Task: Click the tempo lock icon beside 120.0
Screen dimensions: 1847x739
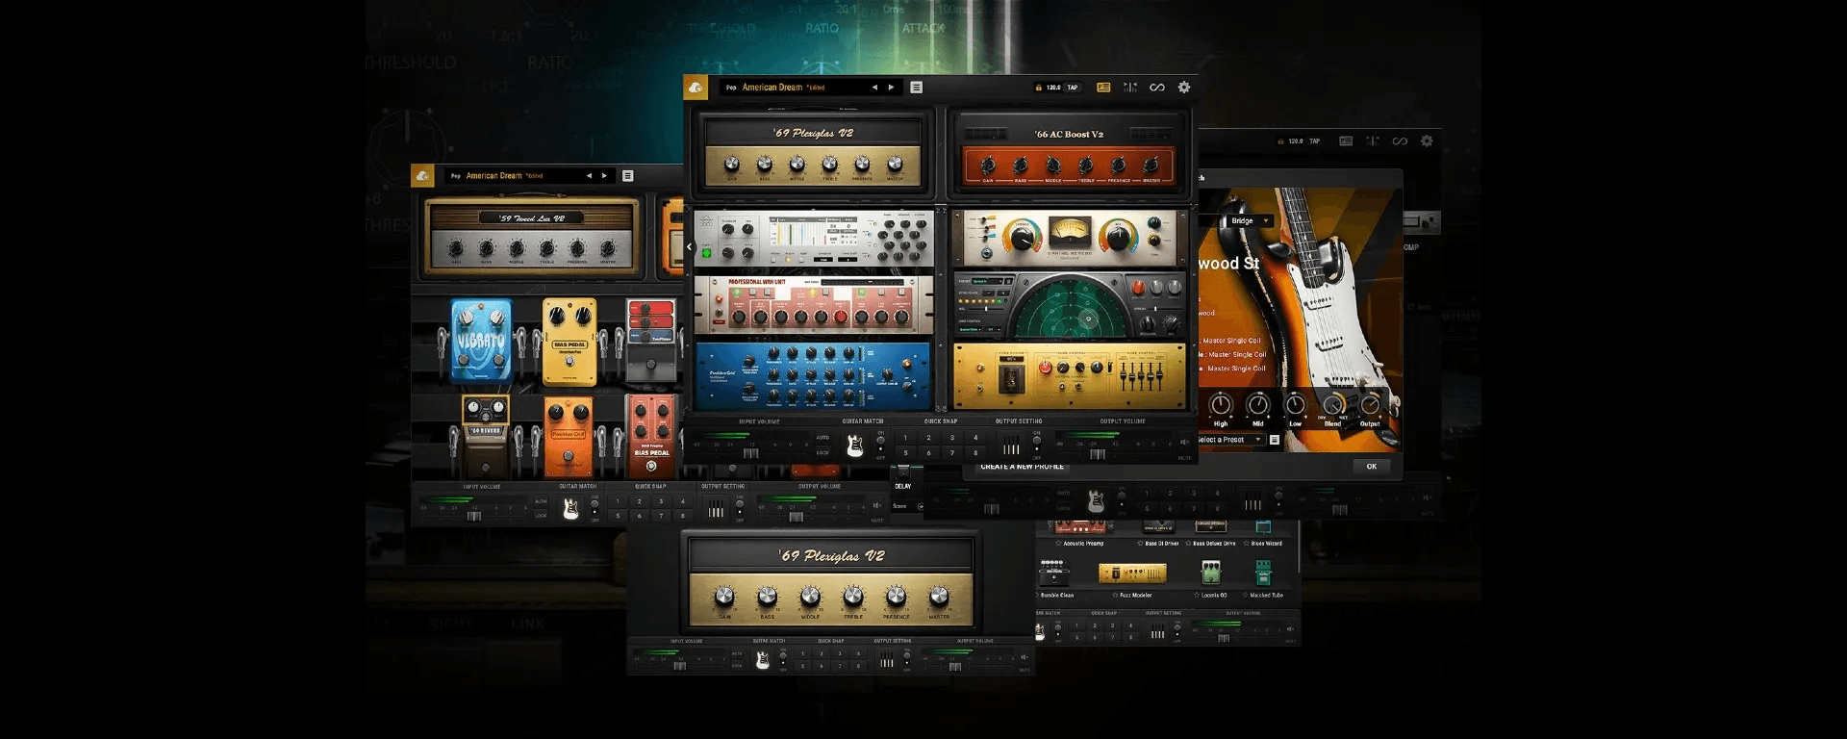Action: (1038, 88)
